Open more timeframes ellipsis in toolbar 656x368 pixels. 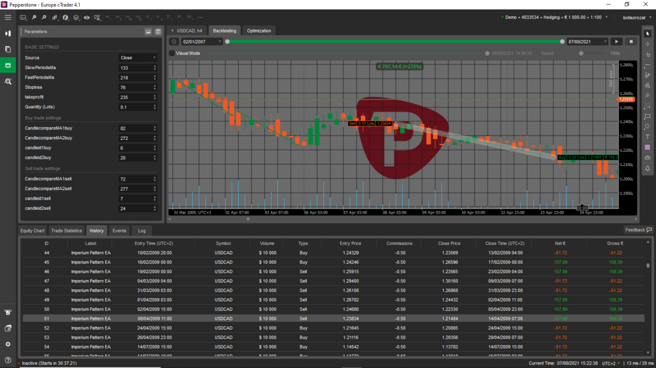(x=200, y=18)
